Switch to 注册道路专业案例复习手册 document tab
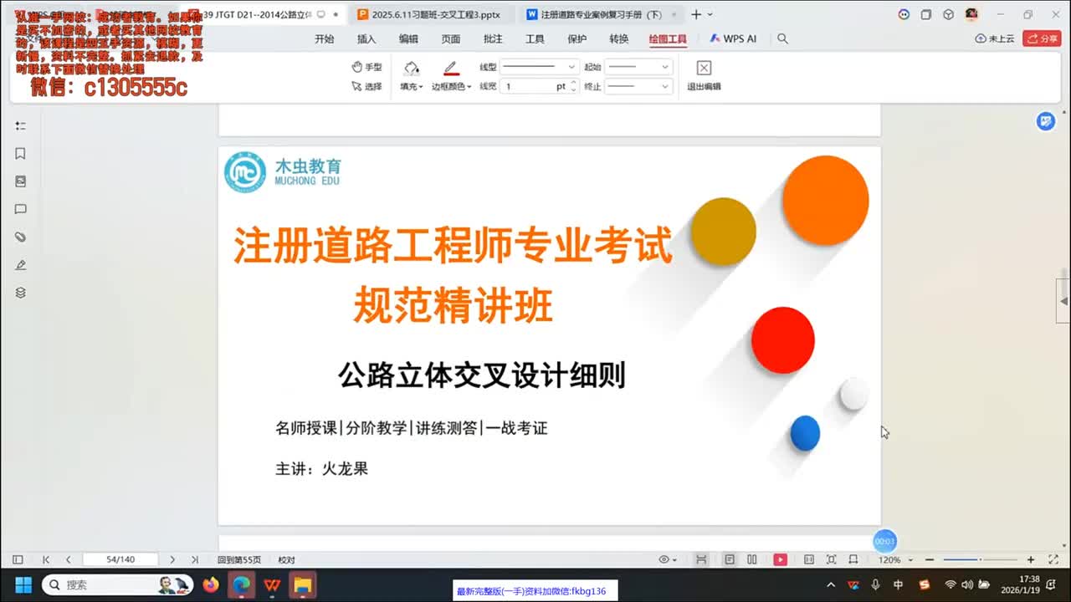This screenshot has width=1071, height=602. pyautogui.click(x=601, y=14)
